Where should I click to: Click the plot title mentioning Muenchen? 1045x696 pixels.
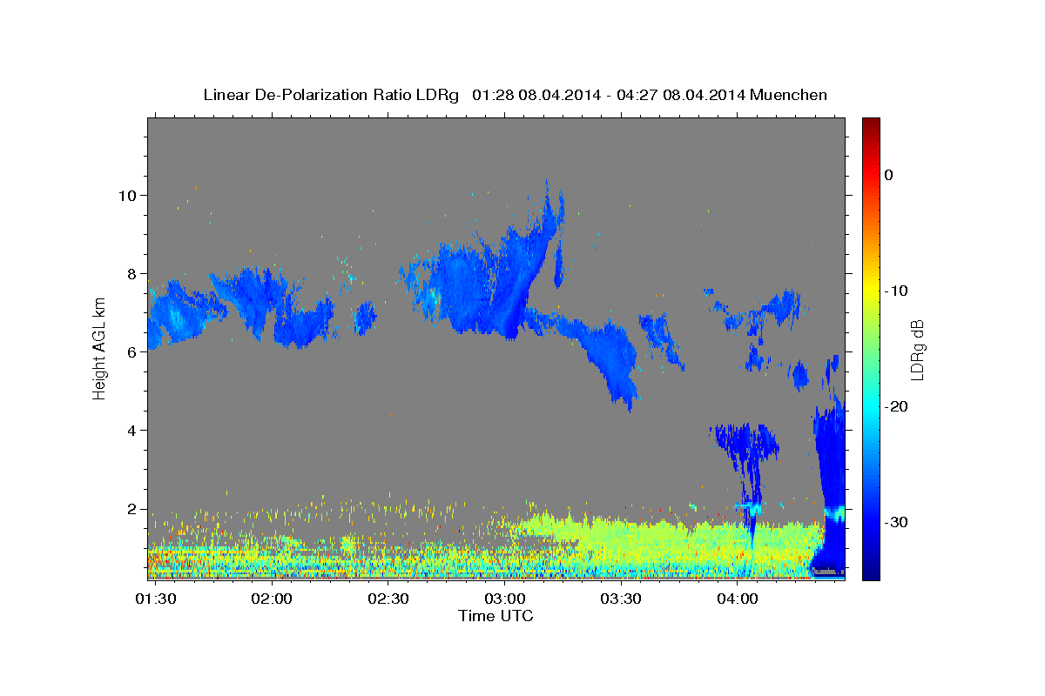[x=516, y=95]
